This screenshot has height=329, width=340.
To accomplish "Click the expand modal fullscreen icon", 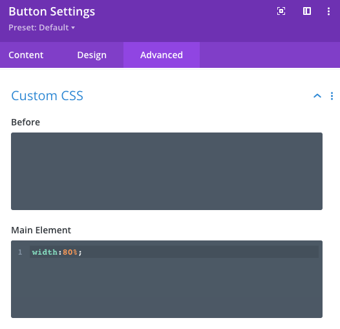I will tap(281, 11).
